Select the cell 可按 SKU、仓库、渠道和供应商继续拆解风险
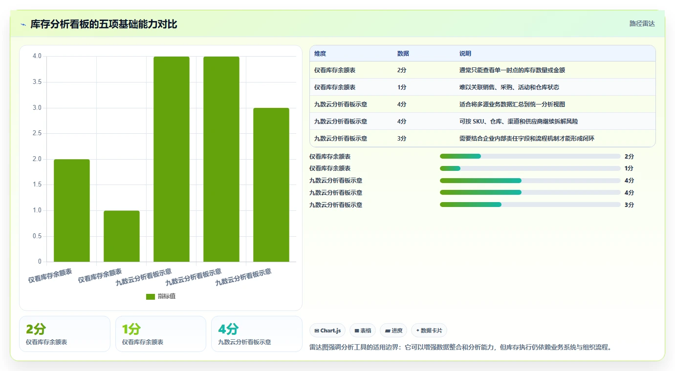The image size is (675, 371). [x=519, y=122]
